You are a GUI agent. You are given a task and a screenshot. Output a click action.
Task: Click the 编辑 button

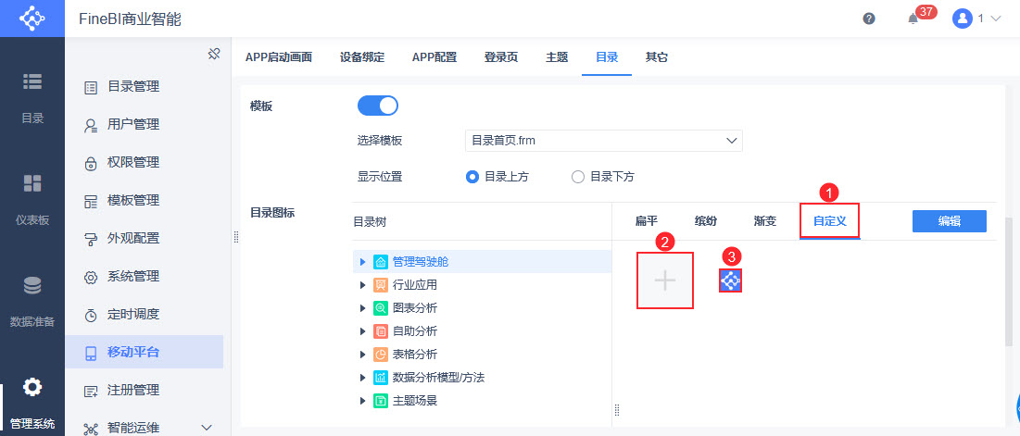tap(949, 221)
